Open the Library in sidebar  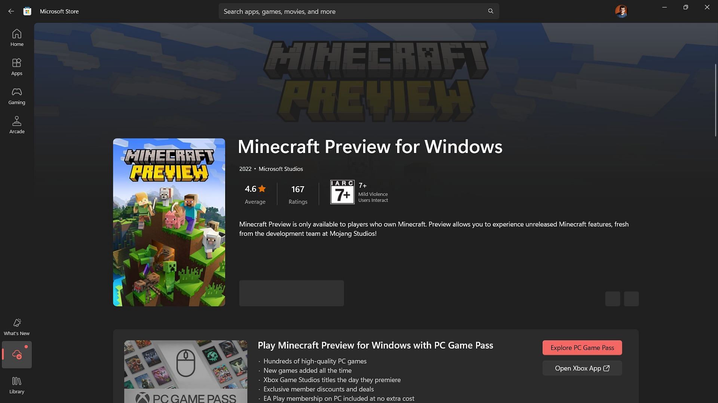[17, 385]
